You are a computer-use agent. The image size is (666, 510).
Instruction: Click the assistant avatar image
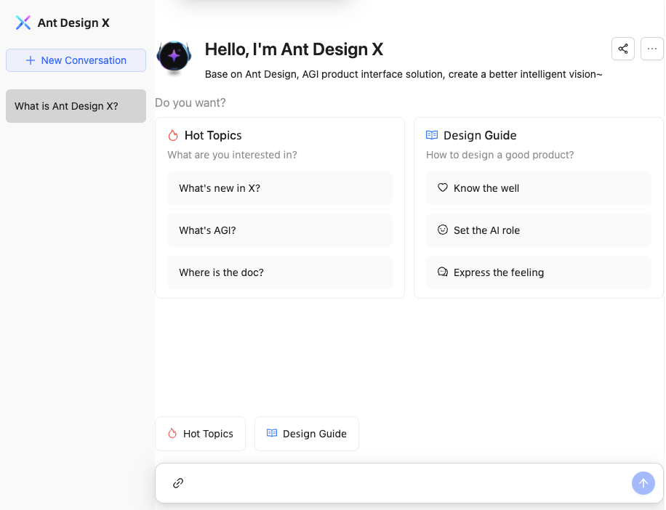pos(174,57)
